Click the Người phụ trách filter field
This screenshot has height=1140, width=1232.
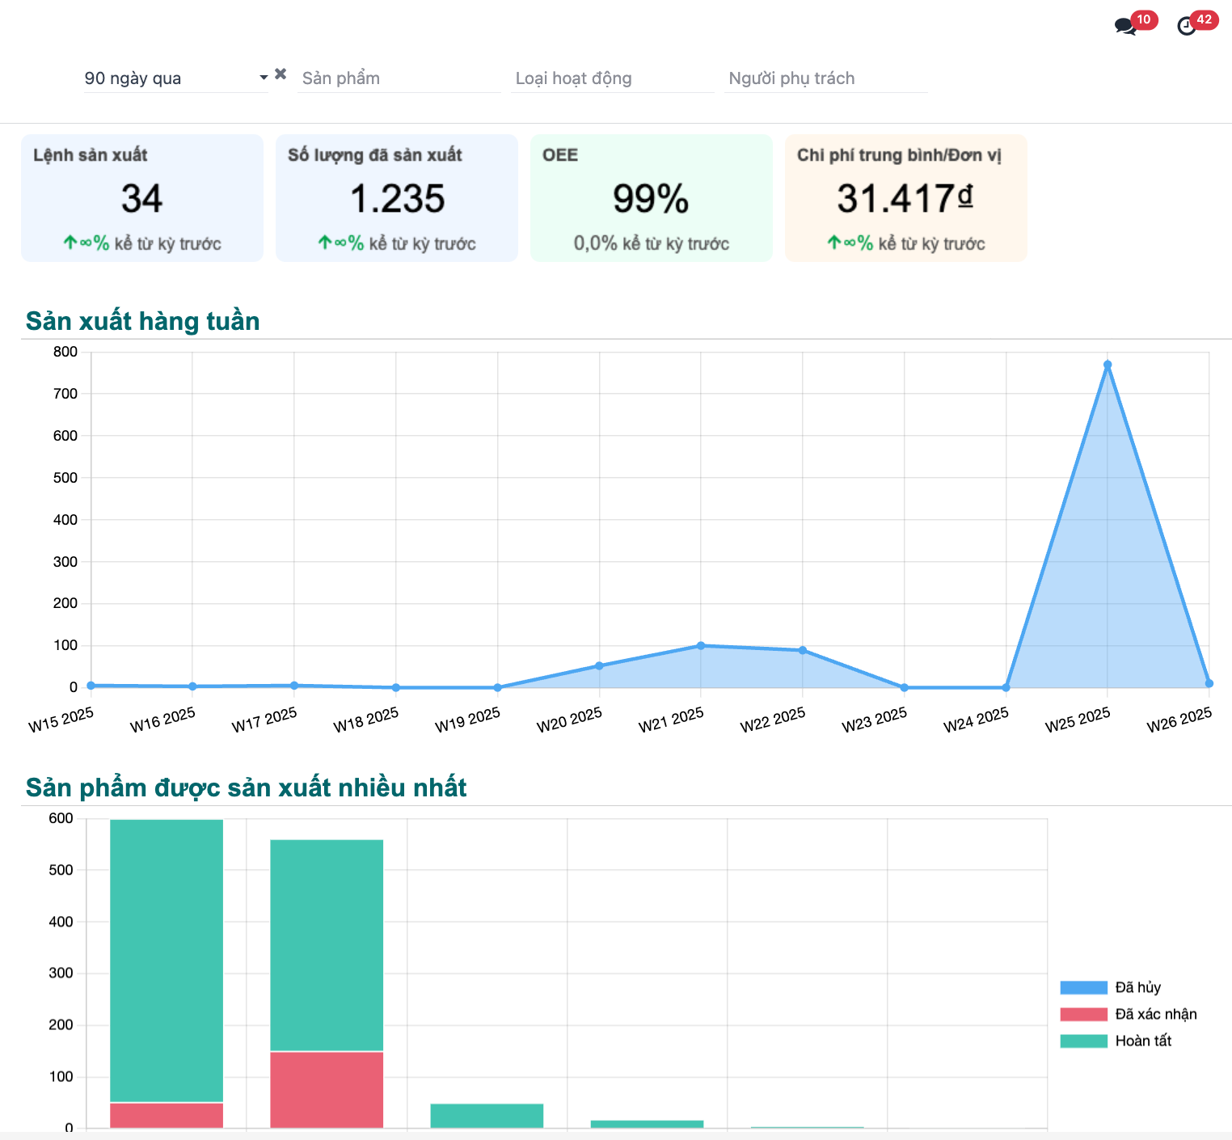(825, 78)
